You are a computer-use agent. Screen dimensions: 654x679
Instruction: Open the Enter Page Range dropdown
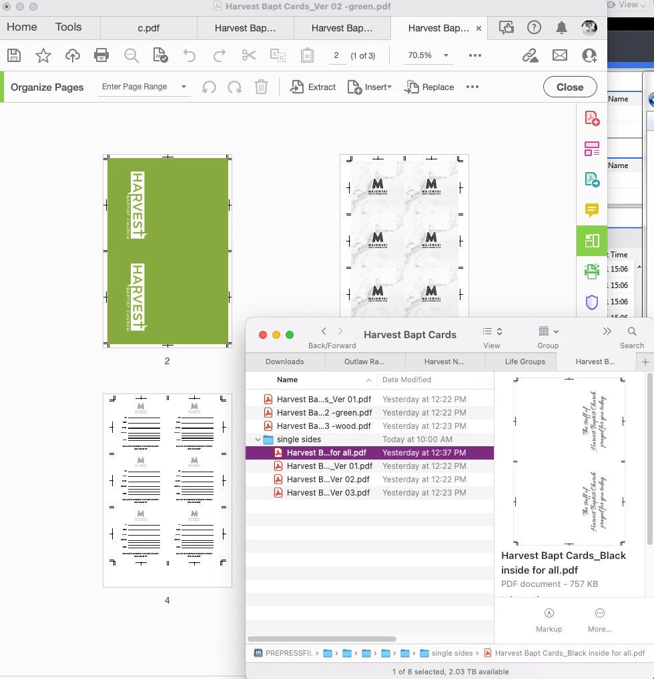coord(143,87)
